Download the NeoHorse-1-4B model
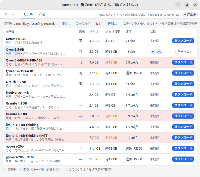This screenshot has width=200, height=177. click(x=183, y=95)
